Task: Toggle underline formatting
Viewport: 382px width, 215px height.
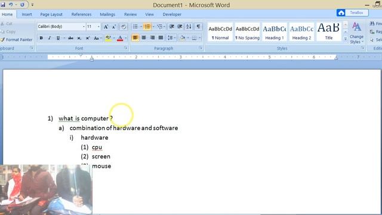Action: (58, 38)
